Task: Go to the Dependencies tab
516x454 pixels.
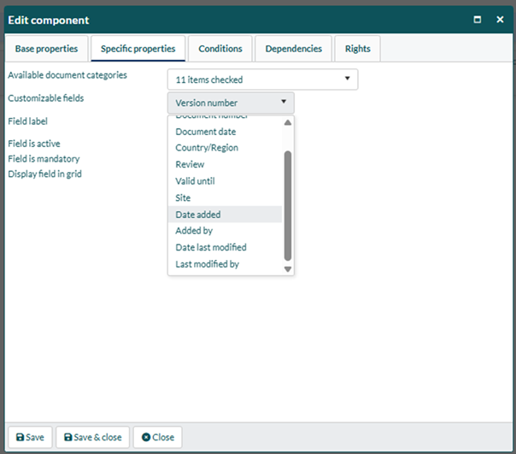Action: tap(294, 49)
